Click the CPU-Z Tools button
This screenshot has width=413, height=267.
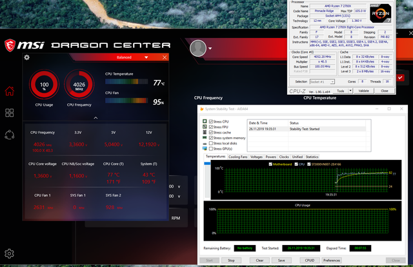click(x=341, y=91)
